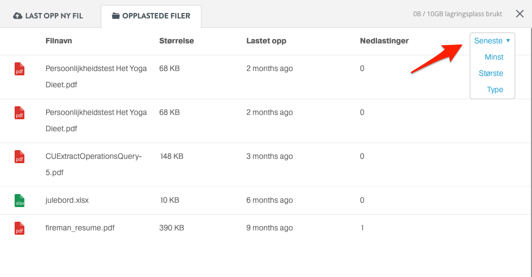Click the dropdown arrow next to Seneste
The image size is (532, 277).
[508, 41]
